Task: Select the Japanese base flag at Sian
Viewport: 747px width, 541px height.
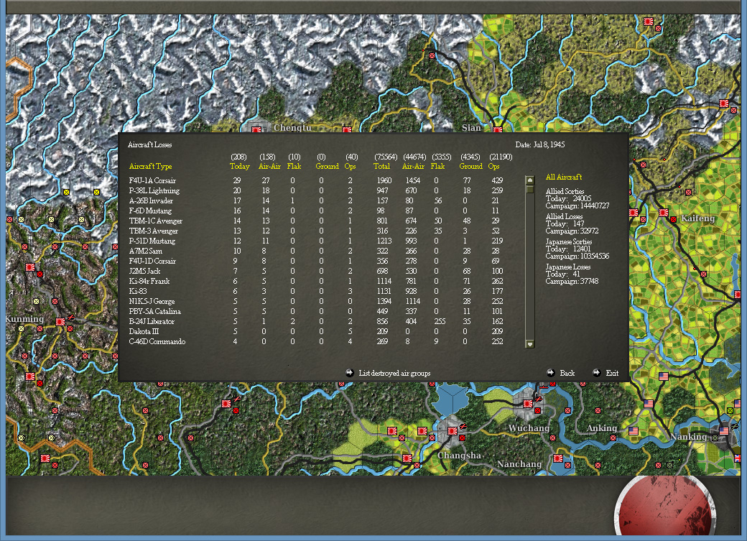Action: pyautogui.click(x=498, y=129)
